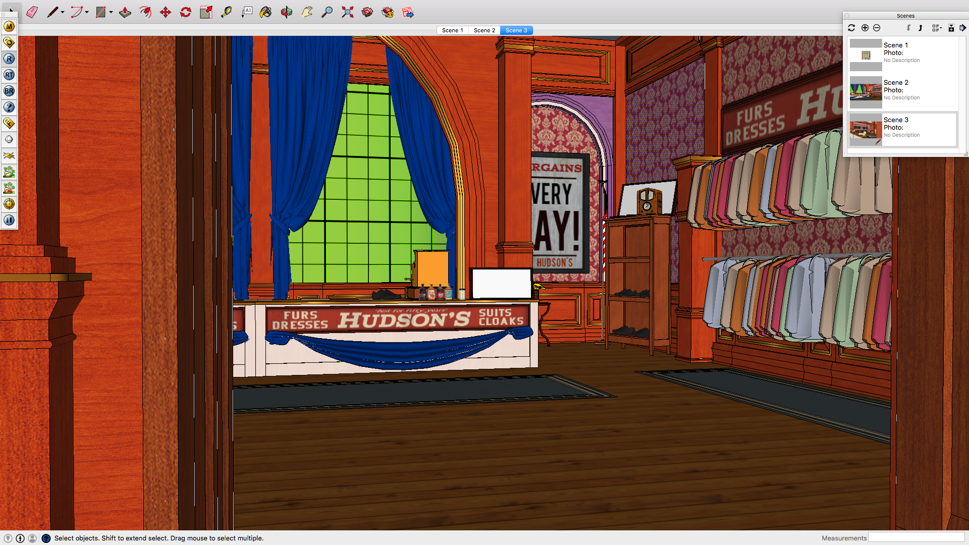Click the geo-location status bar icon
Image resolution: width=969 pixels, height=545 pixels.
pyautogui.click(x=8, y=538)
